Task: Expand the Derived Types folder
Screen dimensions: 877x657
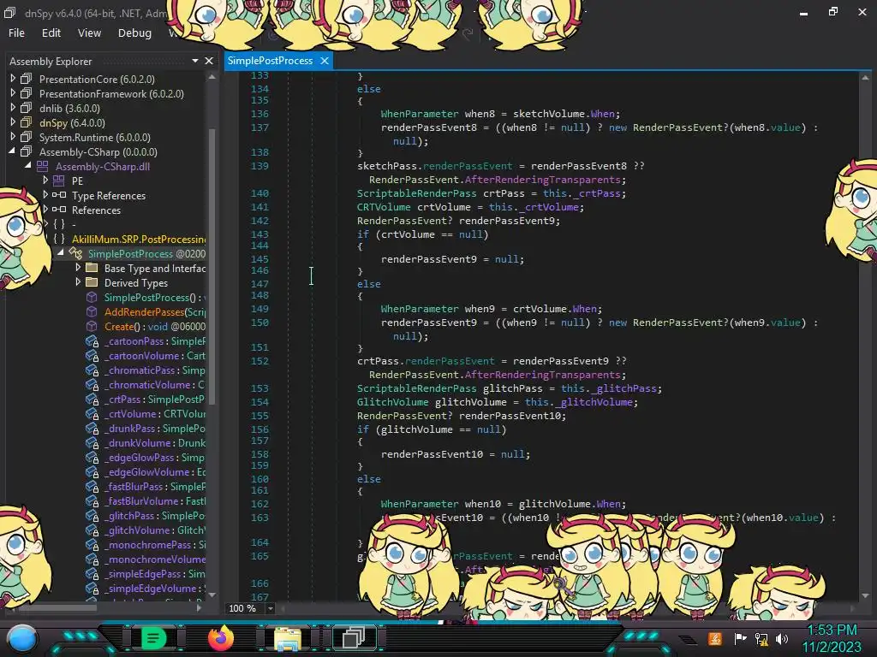Action: tap(78, 282)
